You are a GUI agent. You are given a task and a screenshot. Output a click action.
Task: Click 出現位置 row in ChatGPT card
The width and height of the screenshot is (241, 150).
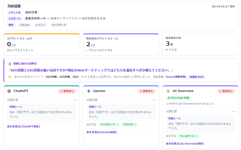pyautogui.click(x=42, y=100)
